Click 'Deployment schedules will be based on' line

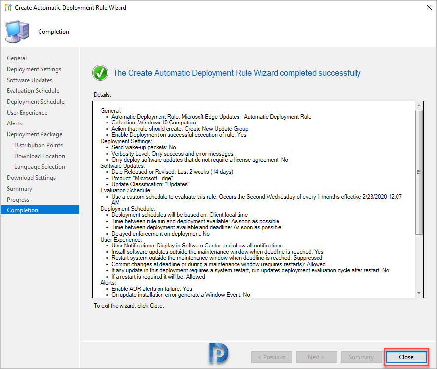click(x=179, y=215)
